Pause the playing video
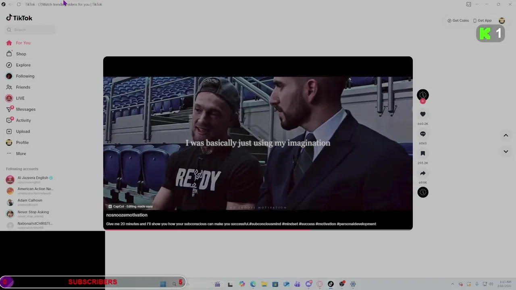This screenshot has height=290, width=516. 258,143
